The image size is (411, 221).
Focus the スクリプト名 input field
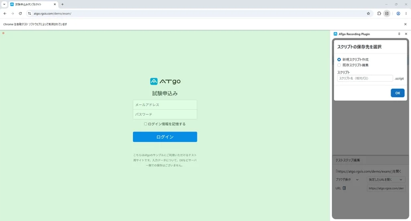pos(365,78)
